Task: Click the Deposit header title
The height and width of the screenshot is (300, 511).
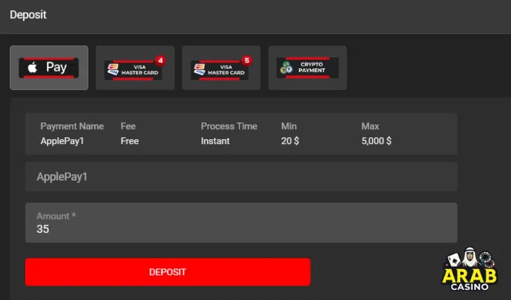Action: (28, 14)
